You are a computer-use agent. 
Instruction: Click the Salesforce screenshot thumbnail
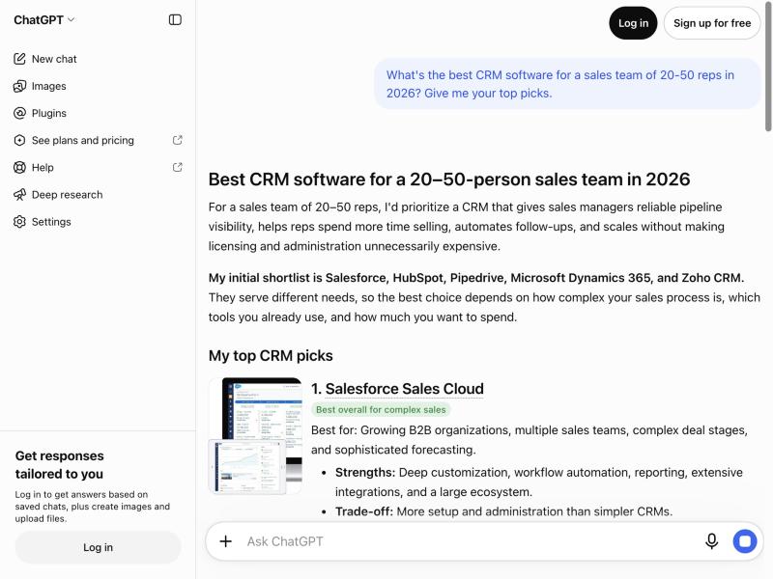click(255, 436)
